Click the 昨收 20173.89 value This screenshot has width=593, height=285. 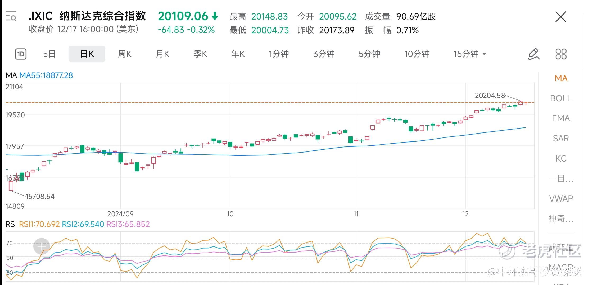pyautogui.click(x=337, y=30)
